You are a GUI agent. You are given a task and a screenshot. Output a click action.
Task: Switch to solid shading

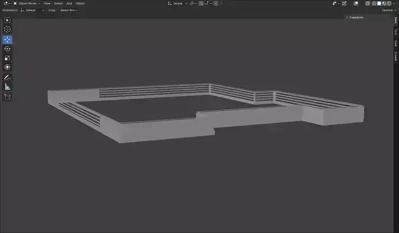pyautogui.click(x=379, y=4)
